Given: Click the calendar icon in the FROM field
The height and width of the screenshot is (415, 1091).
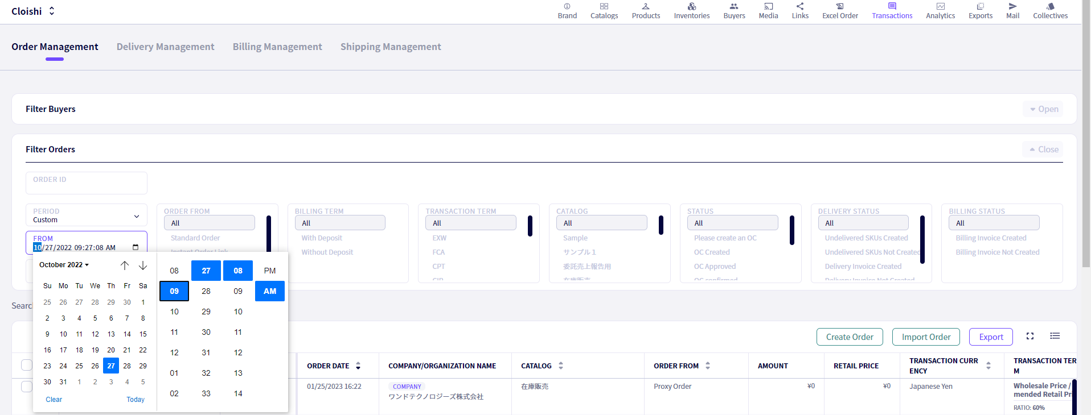Looking at the screenshot, I should (136, 247).
